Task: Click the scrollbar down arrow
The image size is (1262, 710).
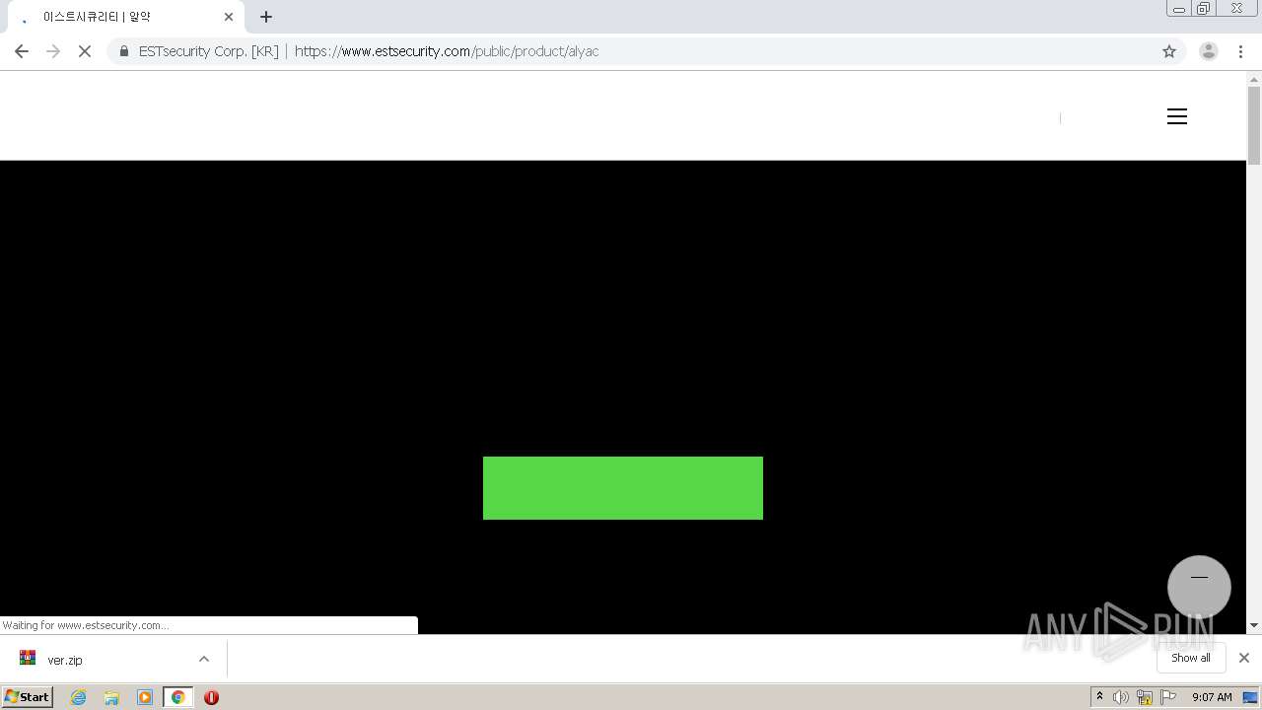Action: pos(1254,625)
